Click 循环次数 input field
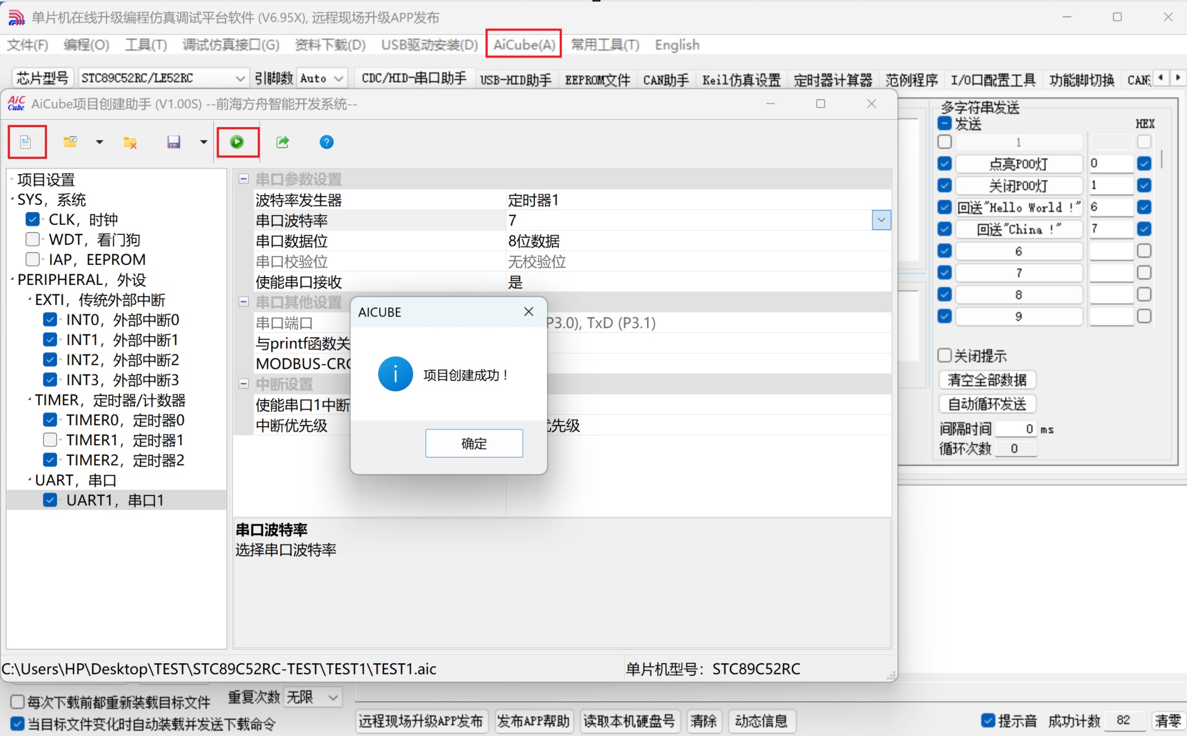1187x736 pixels. click(x=1016, y=448)
